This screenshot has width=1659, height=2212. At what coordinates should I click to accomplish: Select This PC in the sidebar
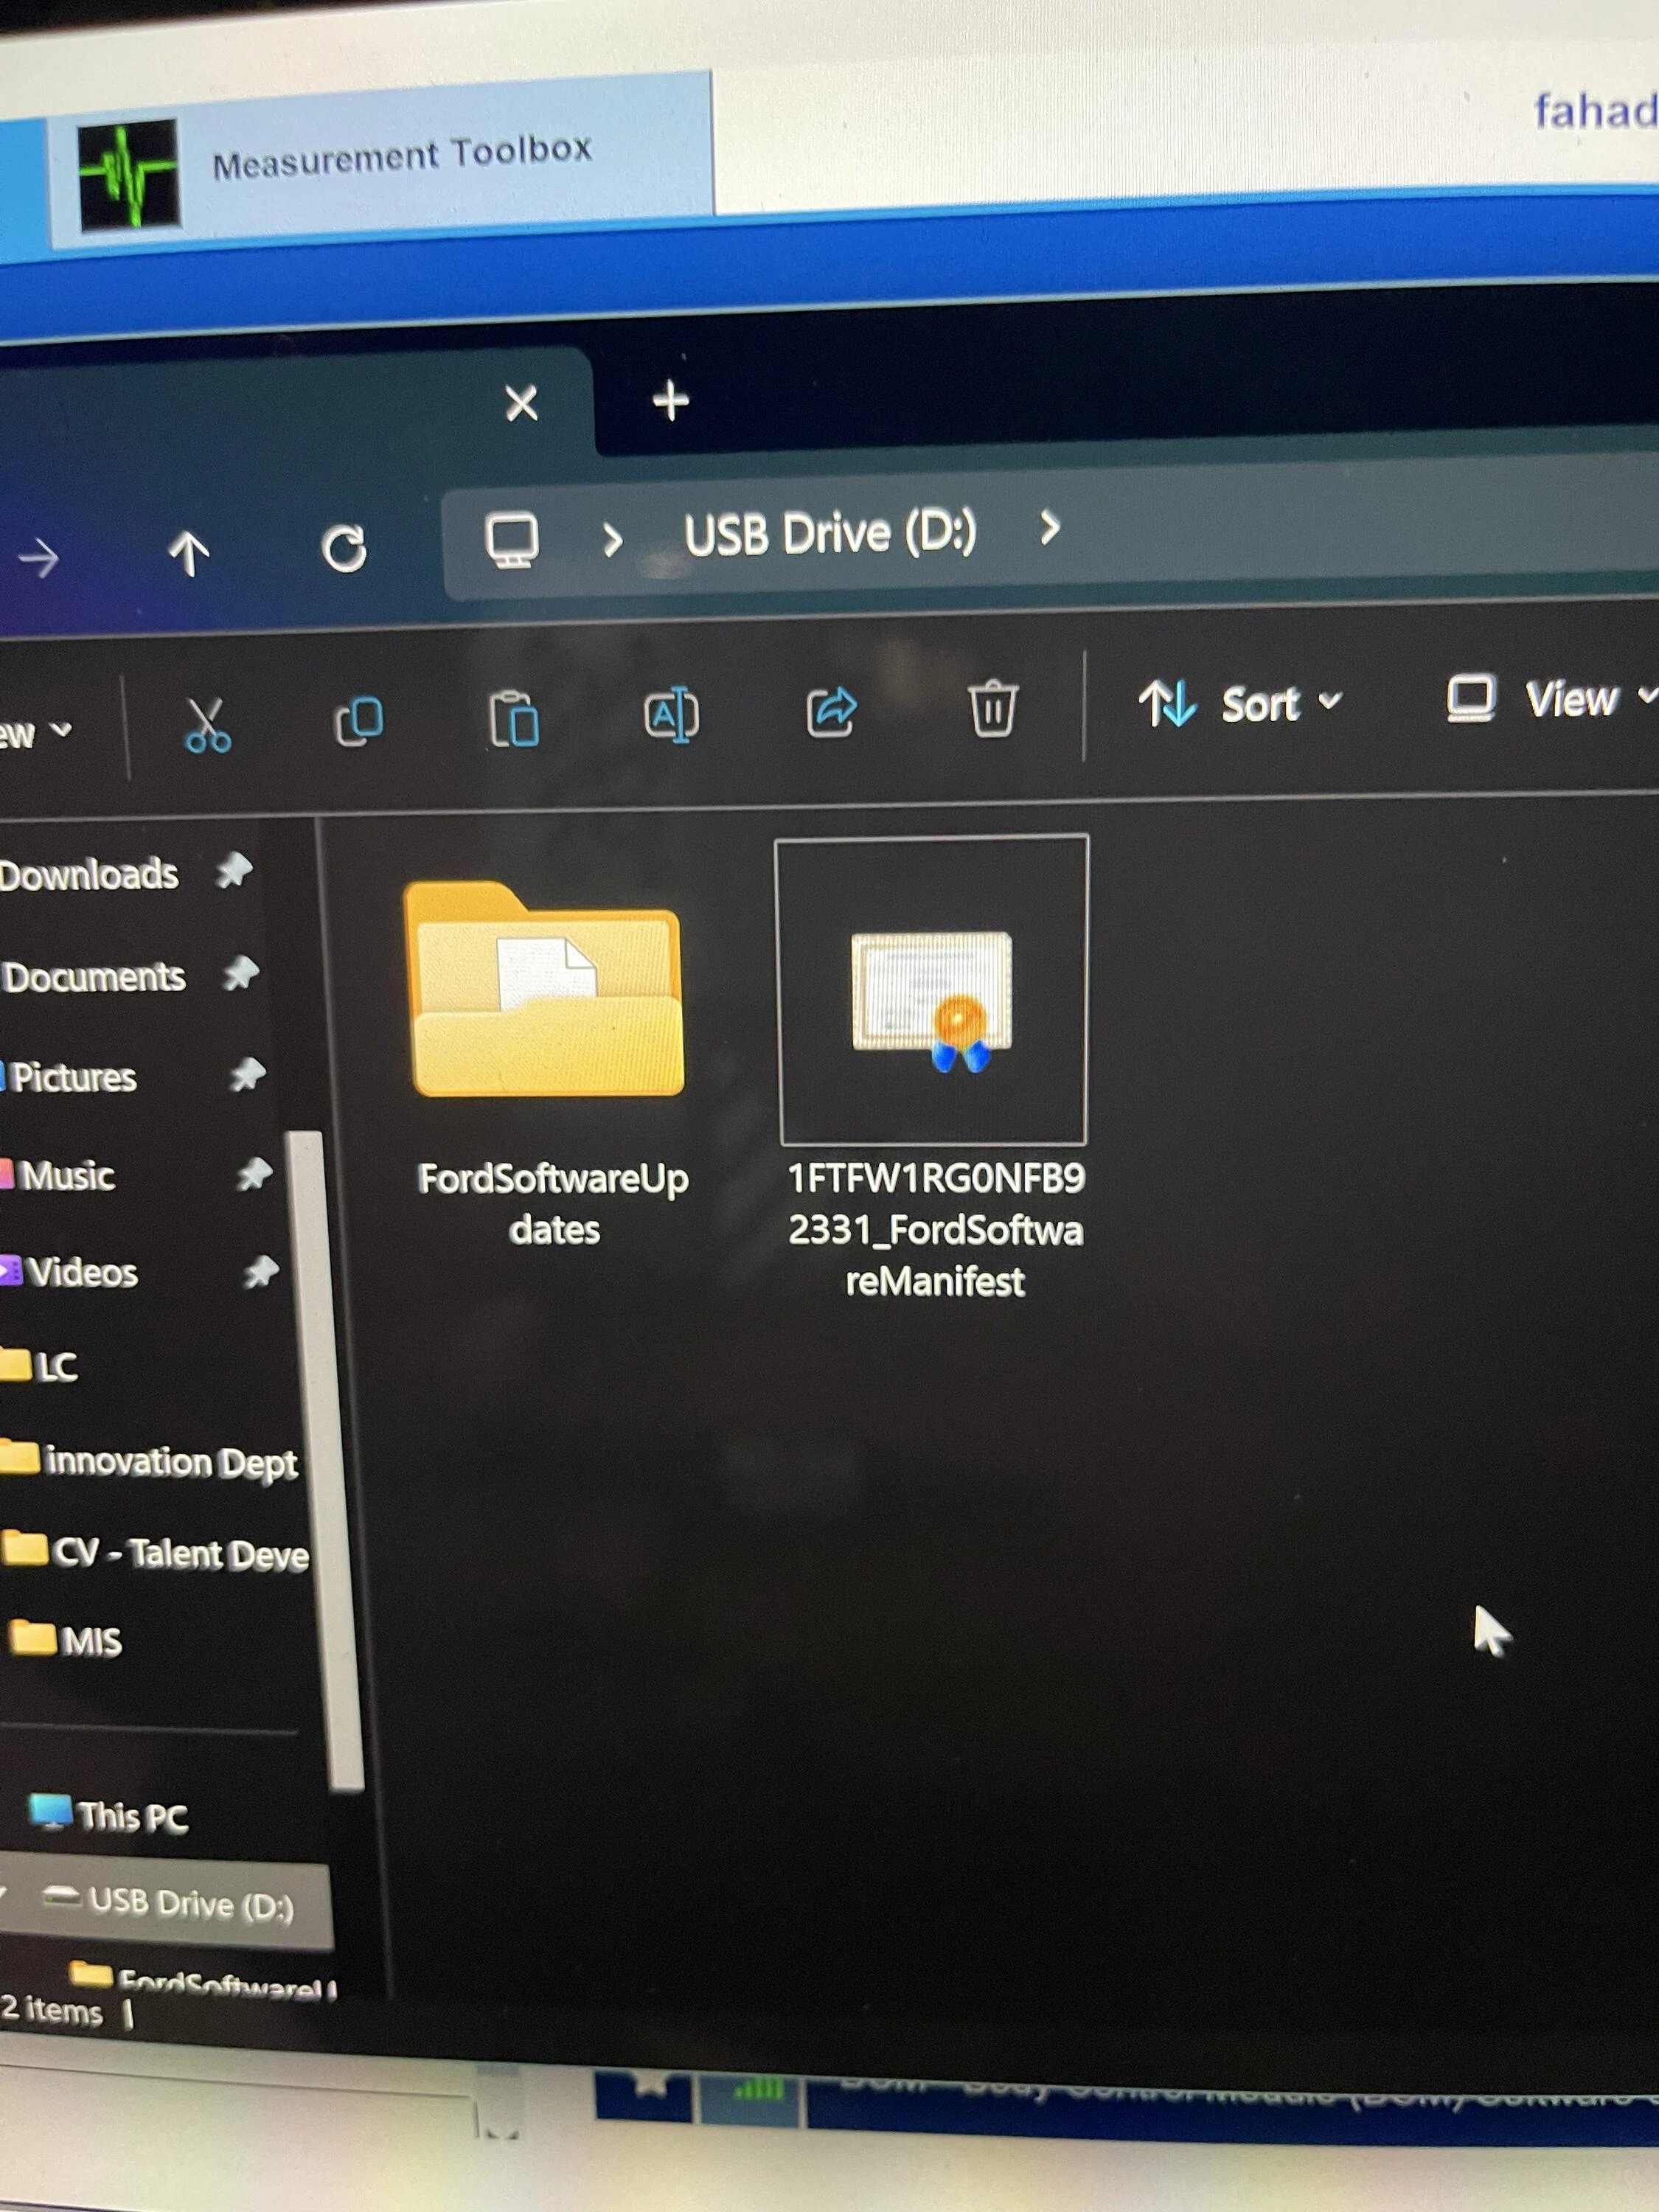pos(109,1815)
